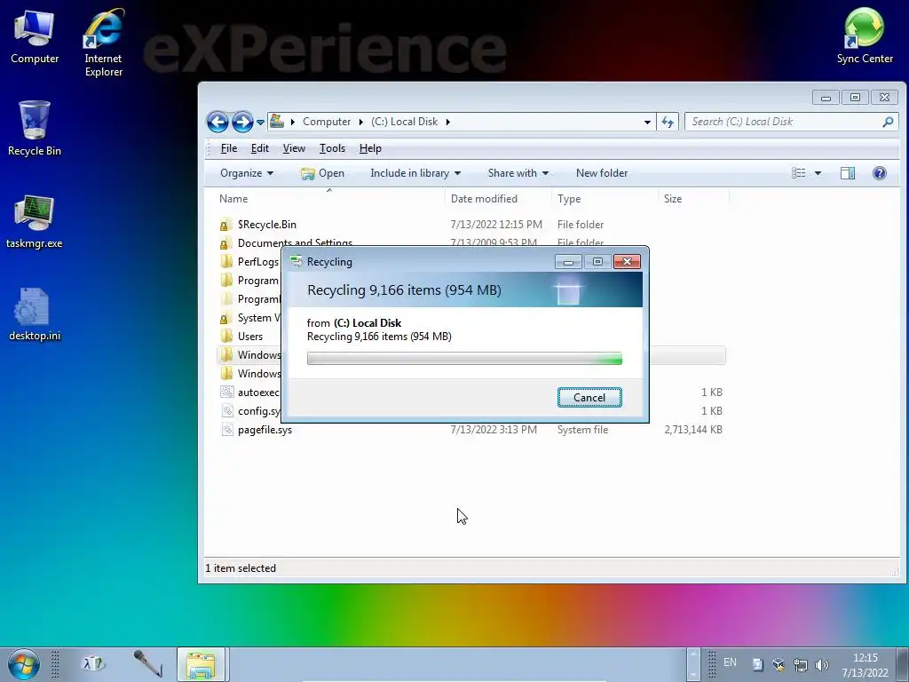This screenshot has width=909, height=682.
Task: Expand breadcrumb arrow after Local Disk
Action: [x=447, y=122]
